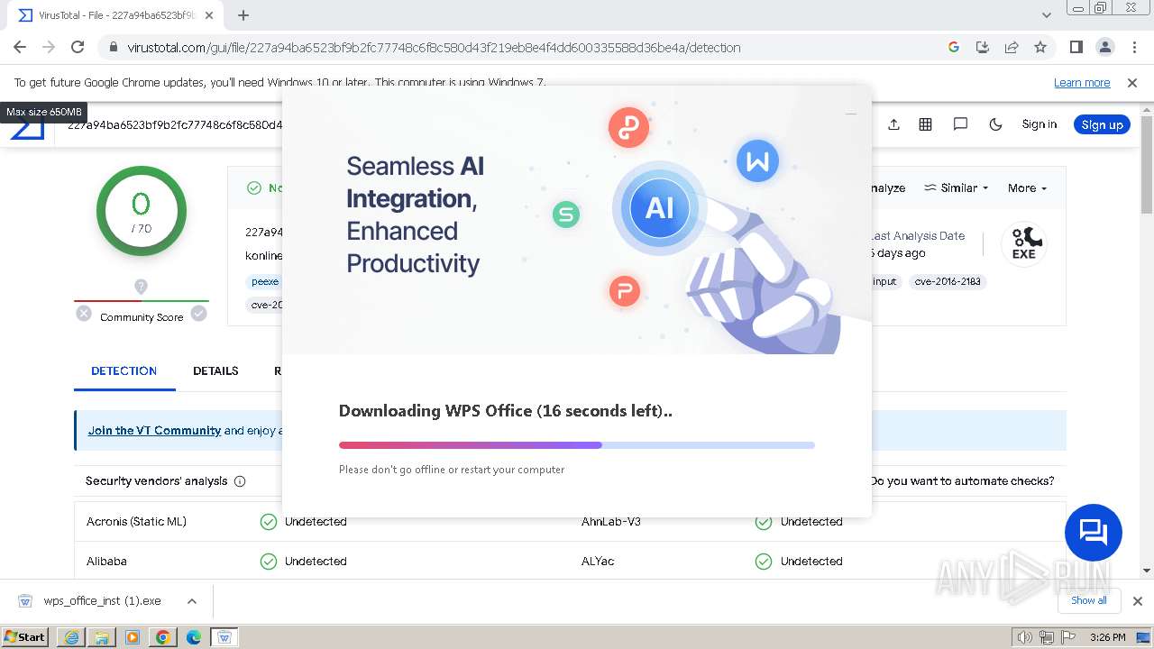
Task: Close the downloads bar
Action: pos(1137,601)
